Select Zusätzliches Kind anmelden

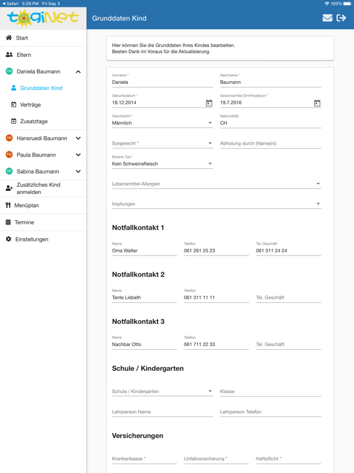click(43, 188)
